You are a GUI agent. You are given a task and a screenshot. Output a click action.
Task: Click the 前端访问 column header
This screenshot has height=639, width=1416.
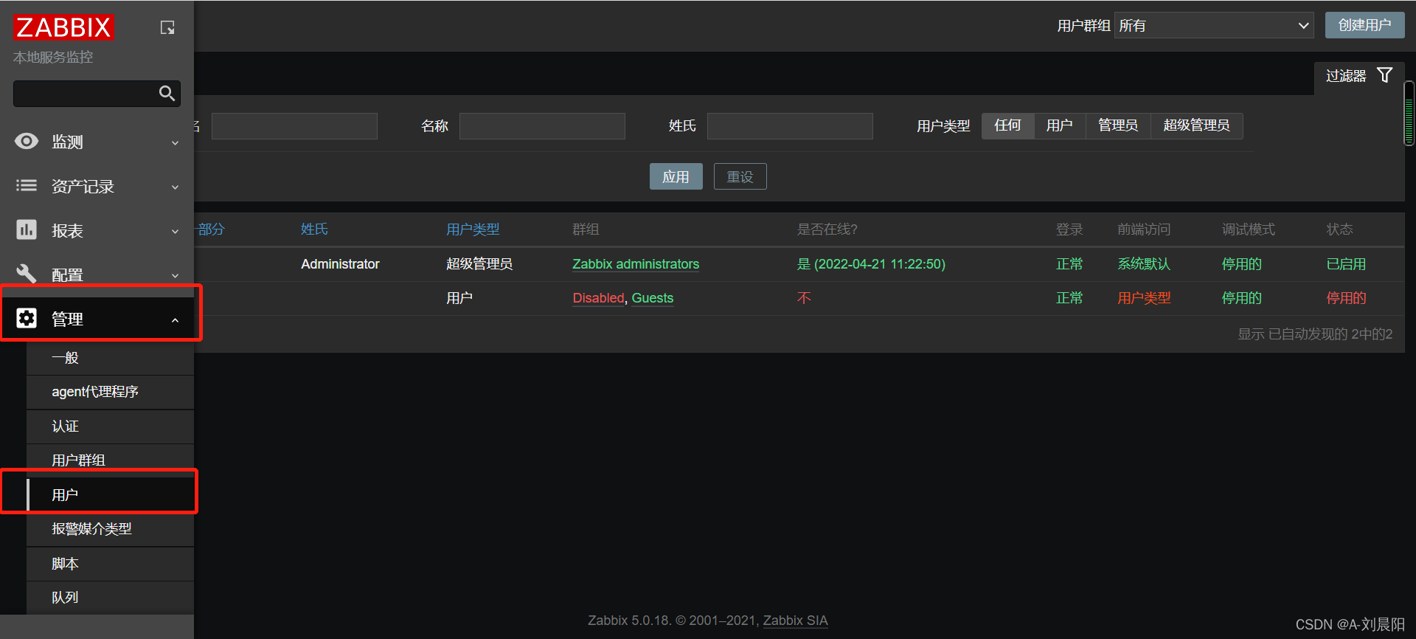click(x=1143, y=229)
